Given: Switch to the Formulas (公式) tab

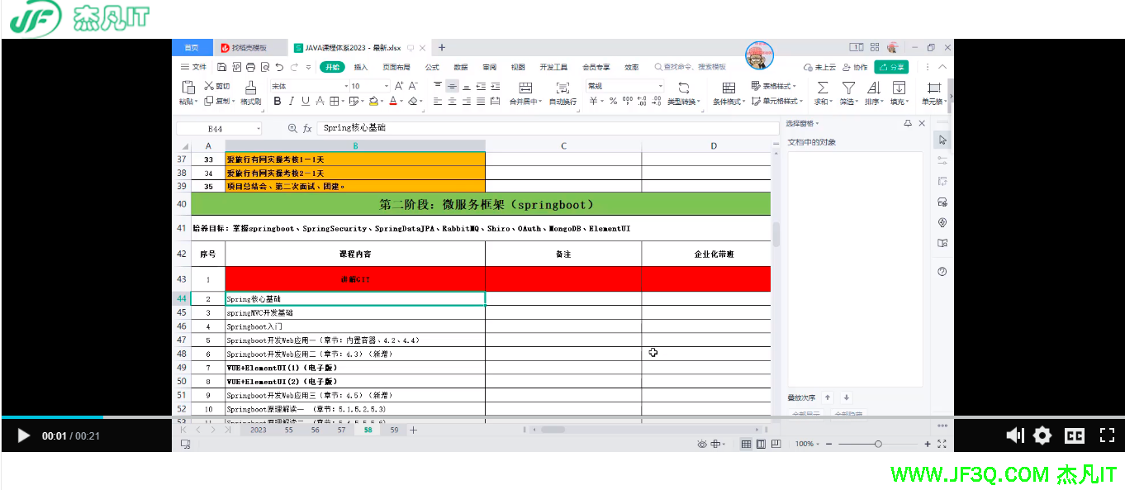Looking at the screenshot, I should pyautogui.click(x=432, y=67).
